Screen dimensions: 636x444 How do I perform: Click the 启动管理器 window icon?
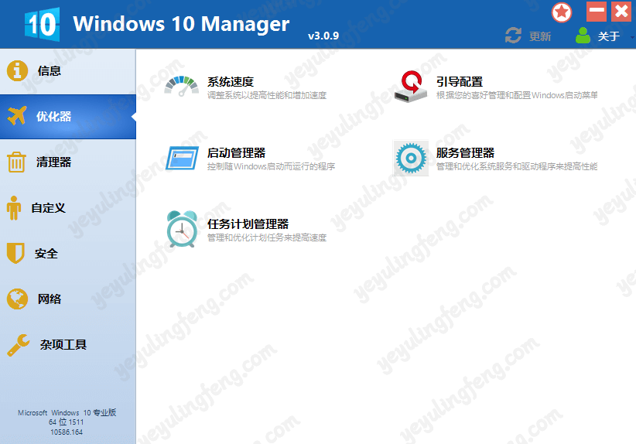(x=182, y=158)
